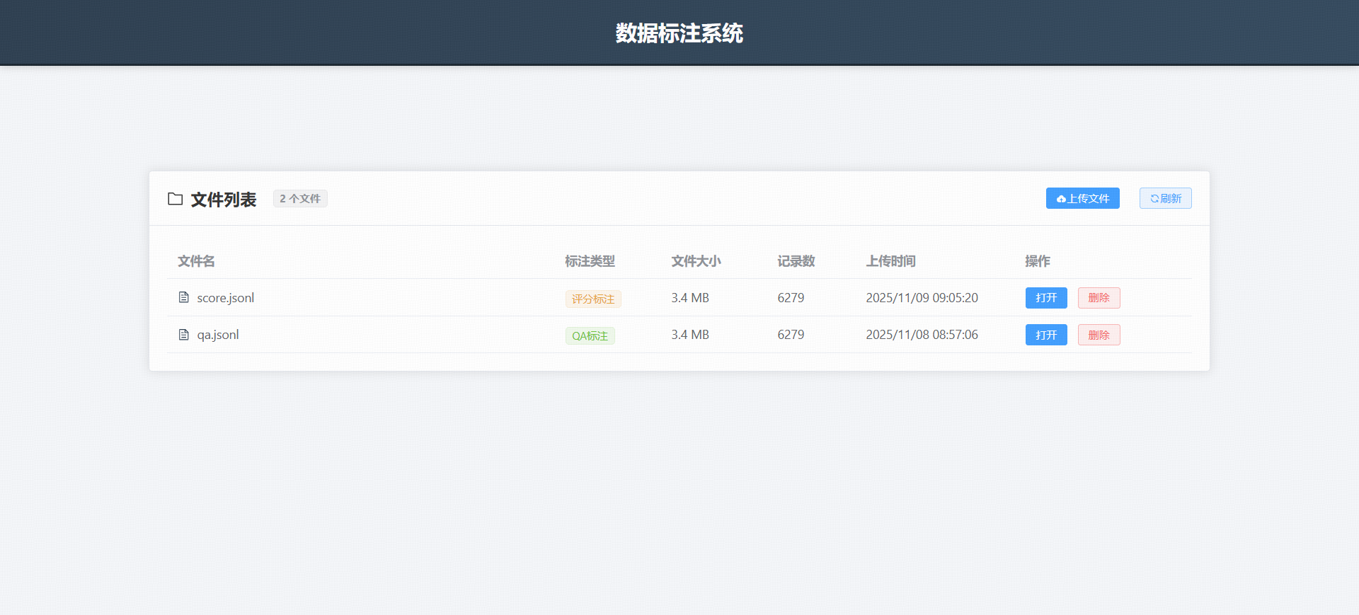The height and width of the screenshot is (615, 1359).
Task: Click the 2 个文件 count badge
Action: click(300, 199)
